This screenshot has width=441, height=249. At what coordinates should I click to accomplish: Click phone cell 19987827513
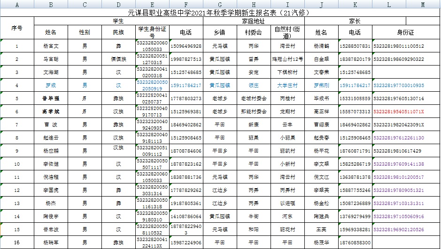[186, 59]
